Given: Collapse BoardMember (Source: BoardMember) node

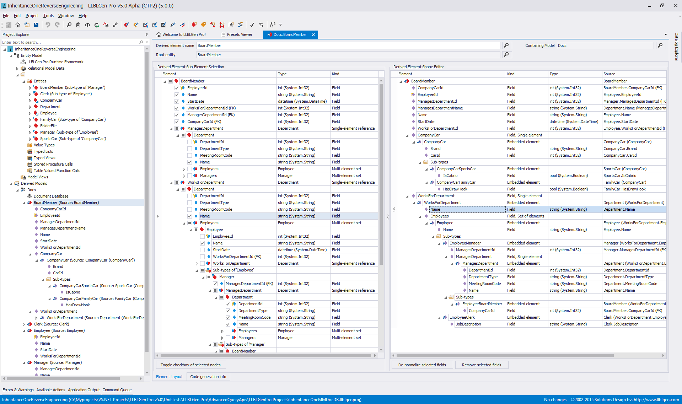Looking at the screenshot, I should click(23, 203).
